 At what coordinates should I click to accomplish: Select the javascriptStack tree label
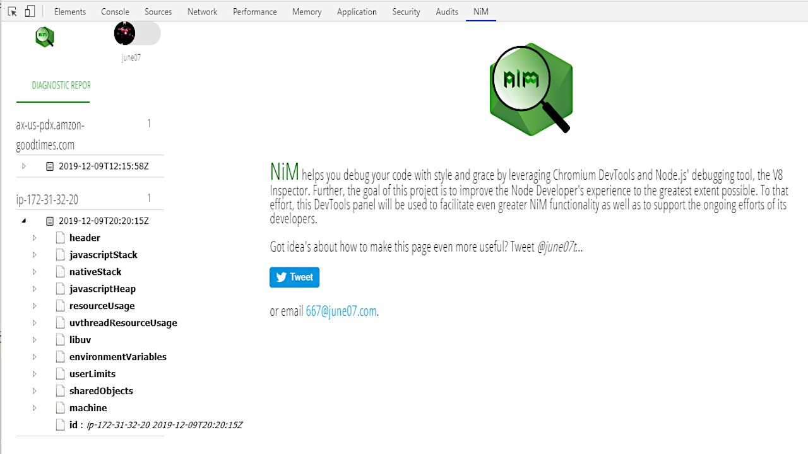pos(103,255)
